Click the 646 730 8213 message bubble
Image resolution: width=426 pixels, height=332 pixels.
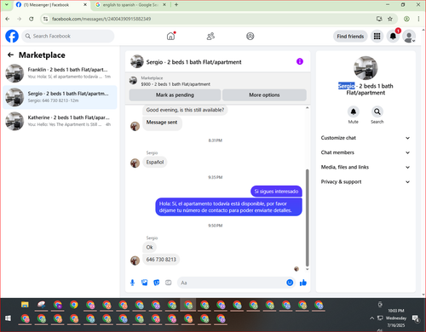161,260
